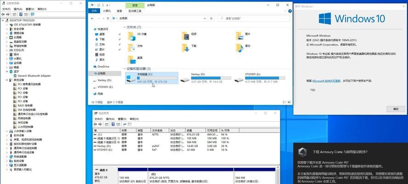Click Disk Management toolbar back arrow

pos(95,124)
